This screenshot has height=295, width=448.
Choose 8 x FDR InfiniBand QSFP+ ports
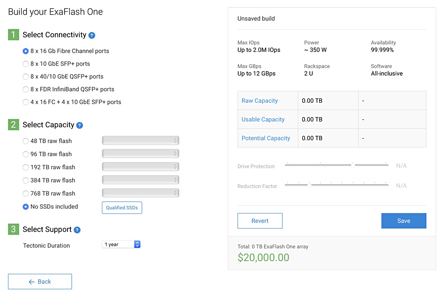click(26, 90)
